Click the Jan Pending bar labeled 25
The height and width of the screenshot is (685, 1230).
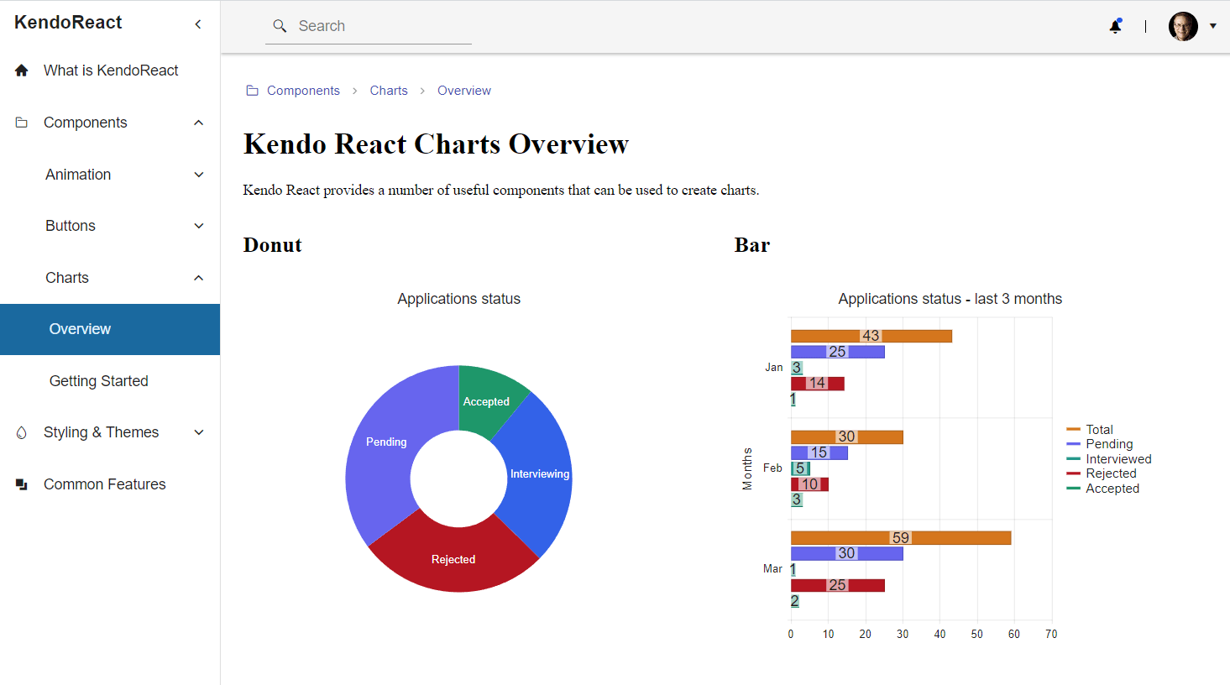837,352
